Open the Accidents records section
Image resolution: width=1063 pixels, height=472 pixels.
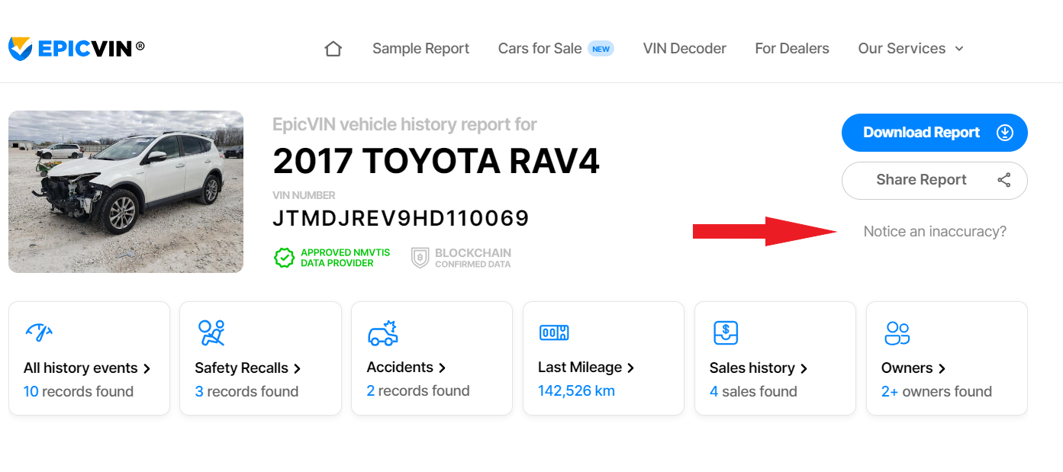[x=406, y=368]
